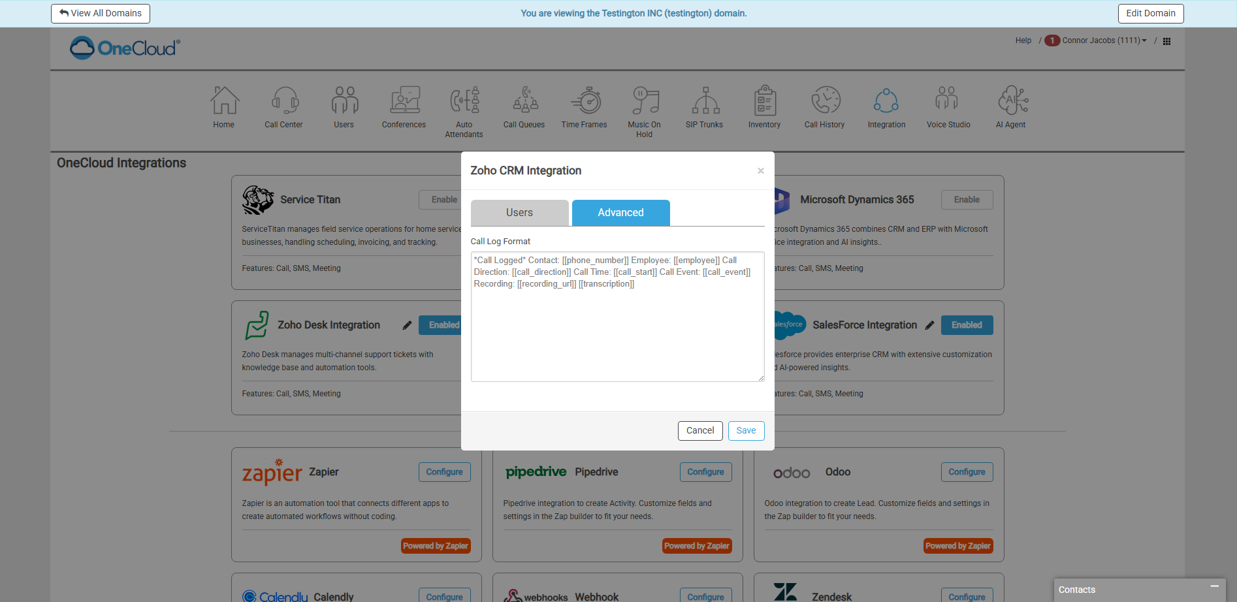1237x602 pixels.
Task: Click View All Domains button
Action: click(x=101, y=14)
